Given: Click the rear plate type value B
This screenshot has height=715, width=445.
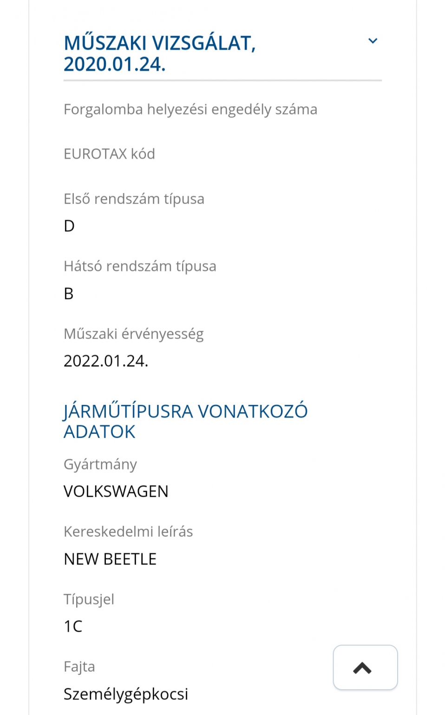Looking at the screenshot, I should coord(69,294).
